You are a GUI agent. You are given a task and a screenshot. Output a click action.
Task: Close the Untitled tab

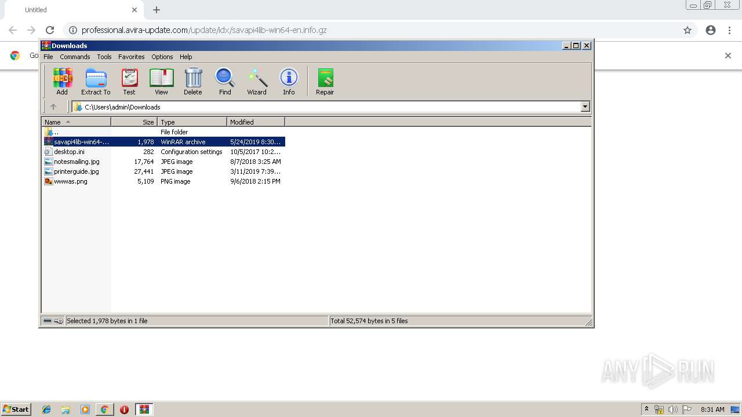click(x=134, y=10)
